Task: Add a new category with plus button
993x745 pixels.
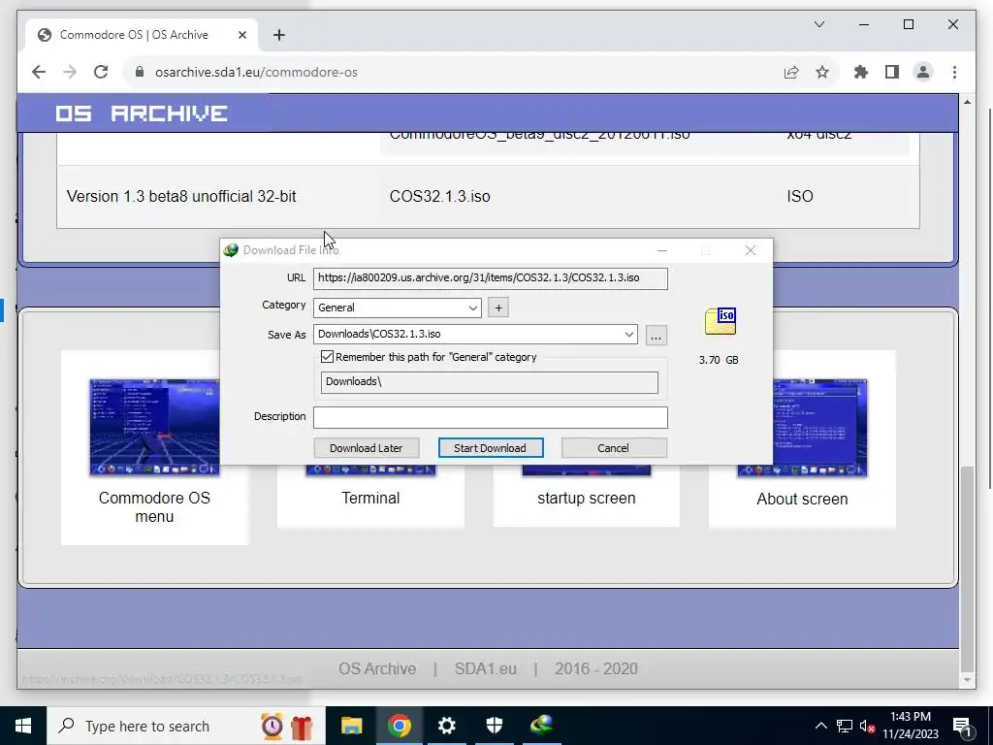Action: click(x=498, y=308)
